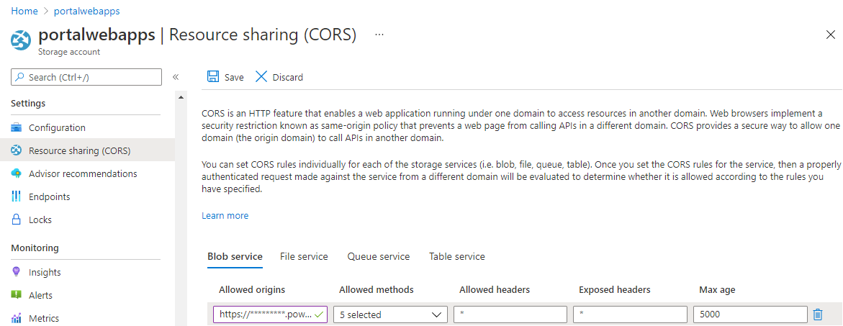The height and width of the screenshot is (326, 843).
Task: Open the Learn more link
Action: [225, 216]
